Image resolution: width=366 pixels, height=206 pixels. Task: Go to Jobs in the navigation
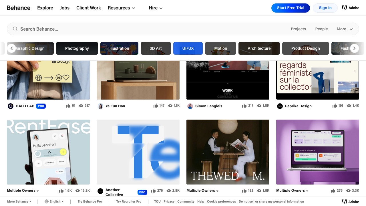[65, 8]
